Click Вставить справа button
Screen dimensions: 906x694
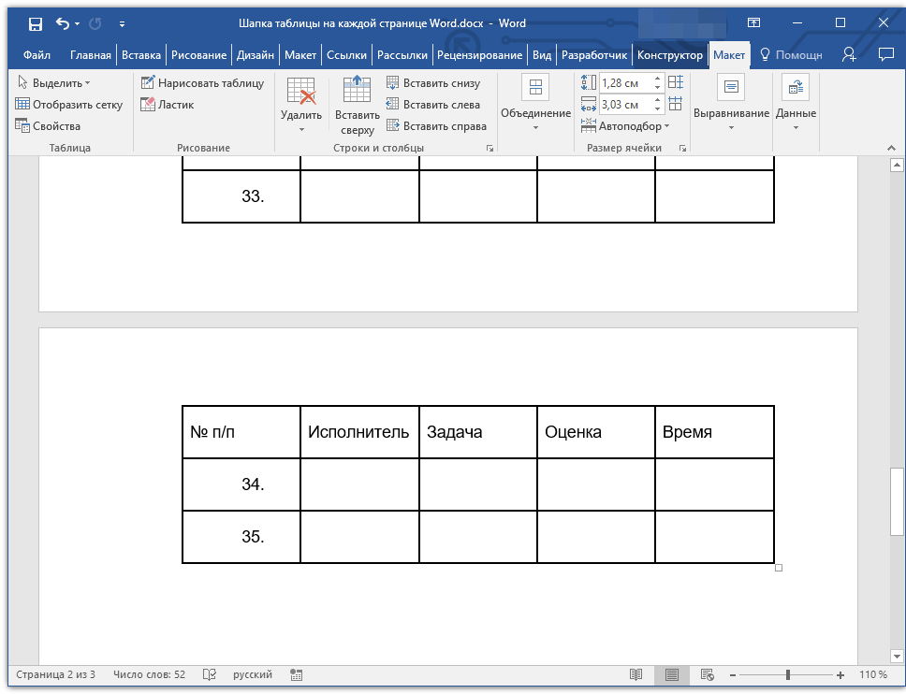tap(437, 126)
